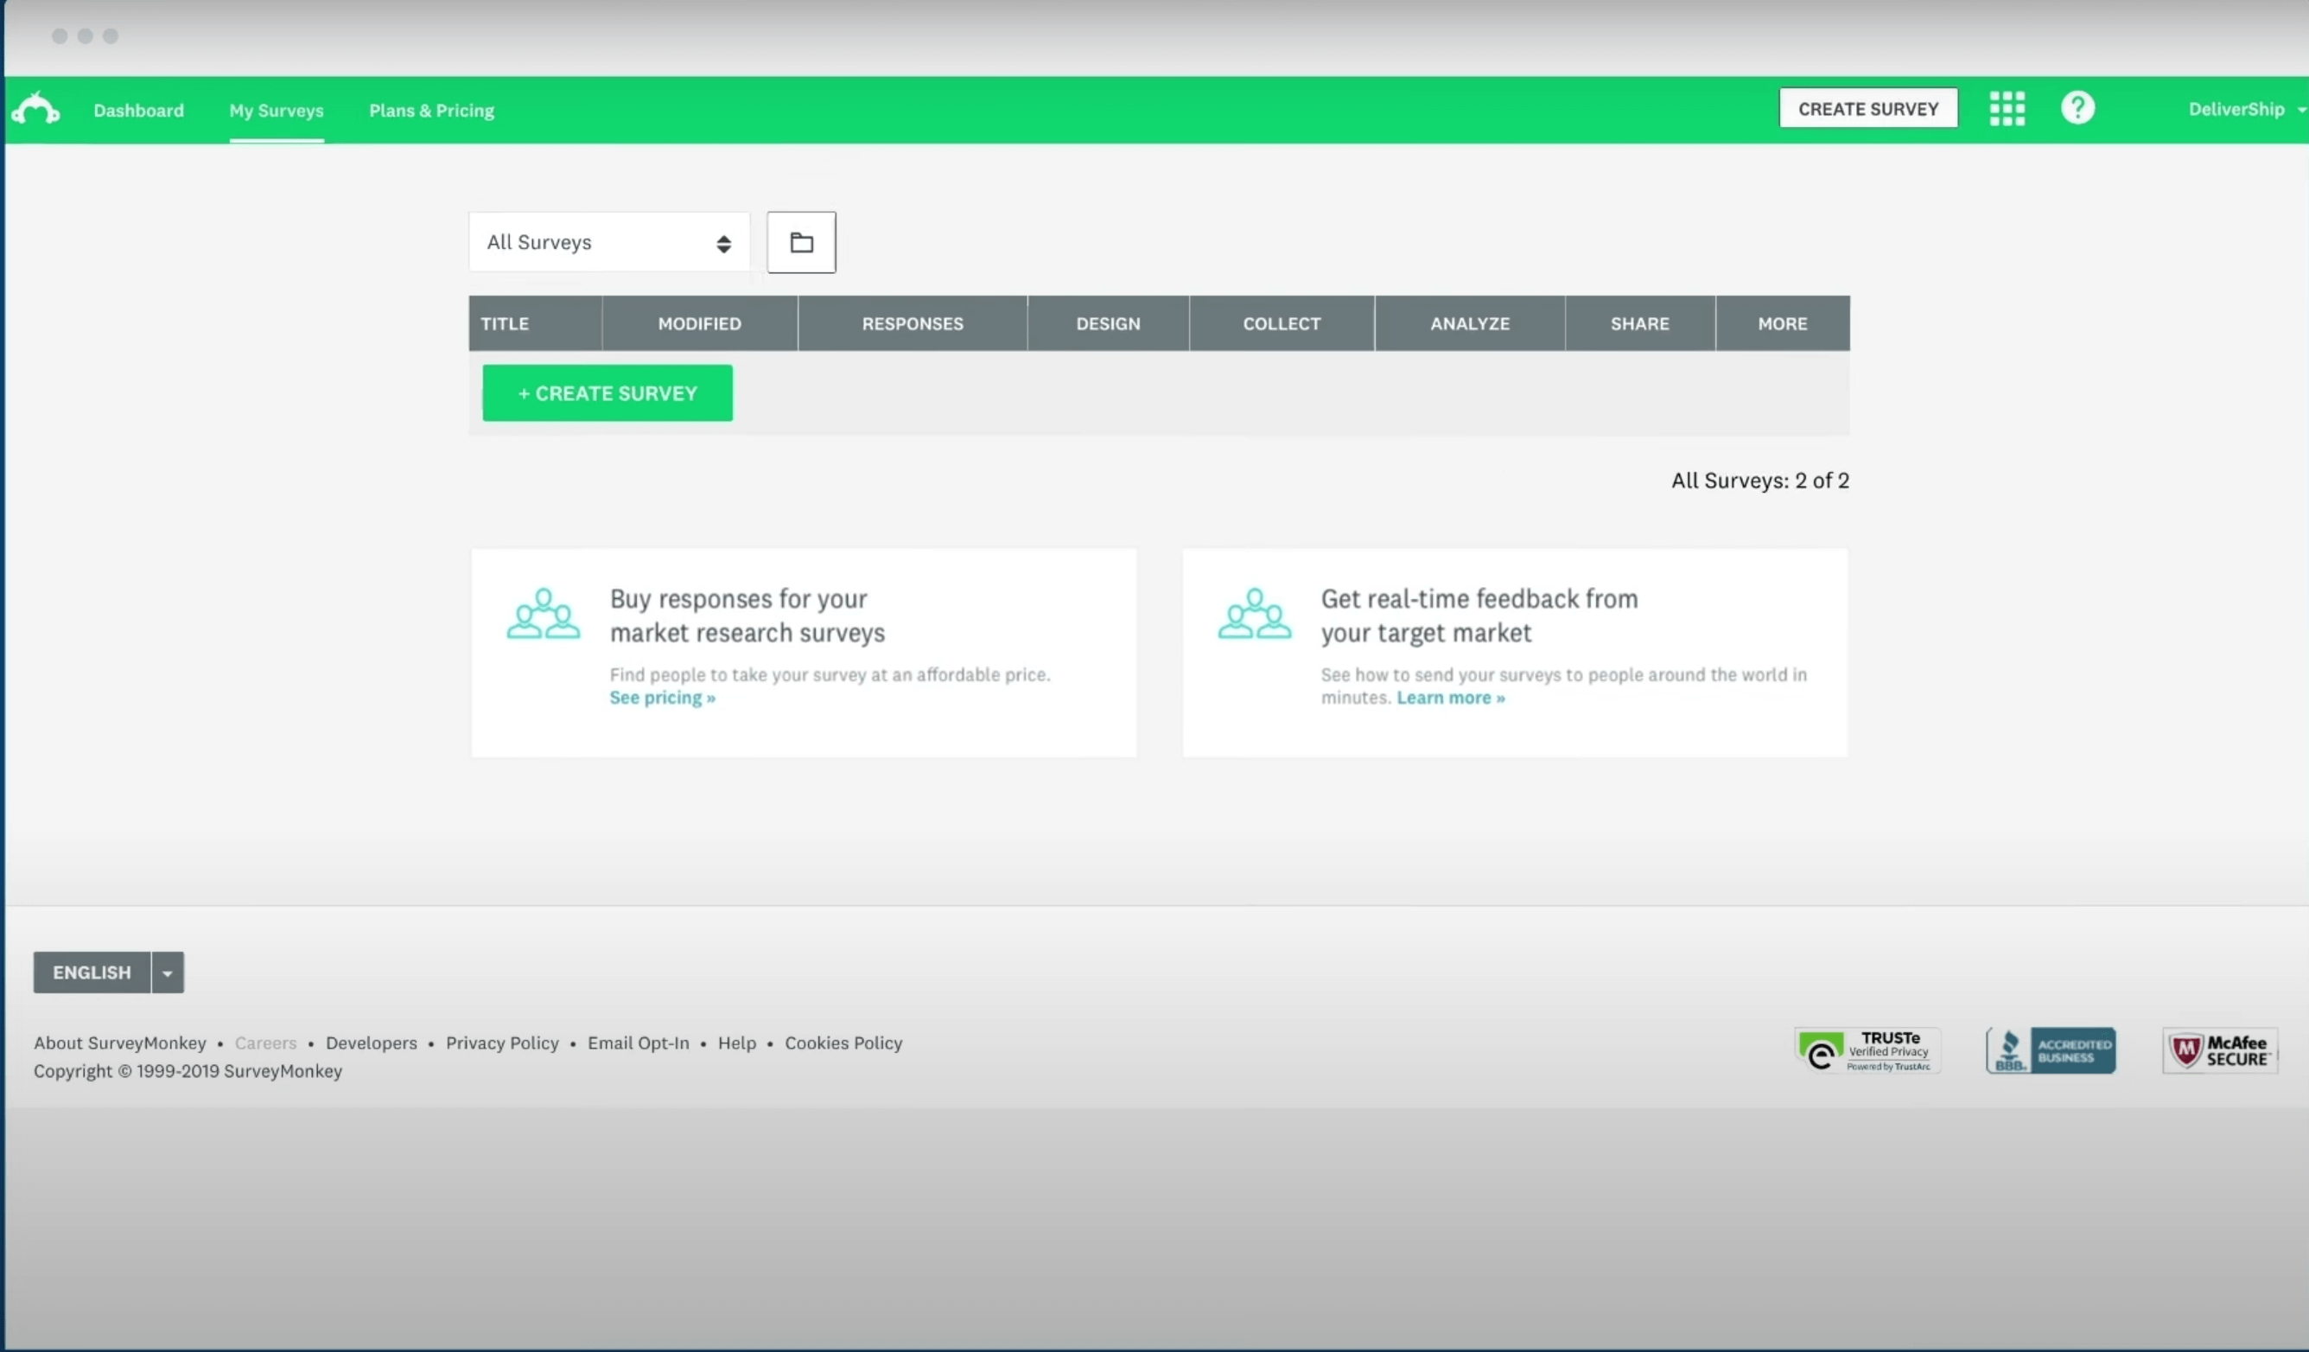Click the McAfee Secure badge
The width and height of the screenshot is (2309, 1352).
[x=2219, y=1050]
